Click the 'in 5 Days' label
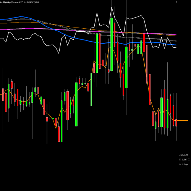191x191 pixels. tap(183, 164)
